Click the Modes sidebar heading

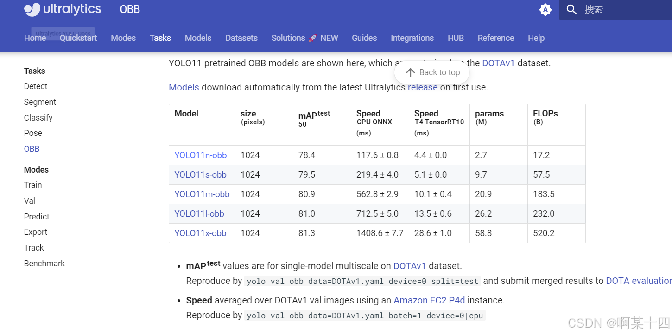[36, 170]
